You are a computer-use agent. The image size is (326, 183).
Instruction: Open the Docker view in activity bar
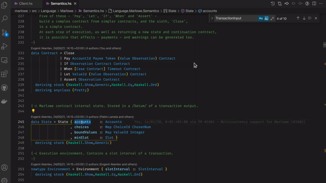click(4, 101)
